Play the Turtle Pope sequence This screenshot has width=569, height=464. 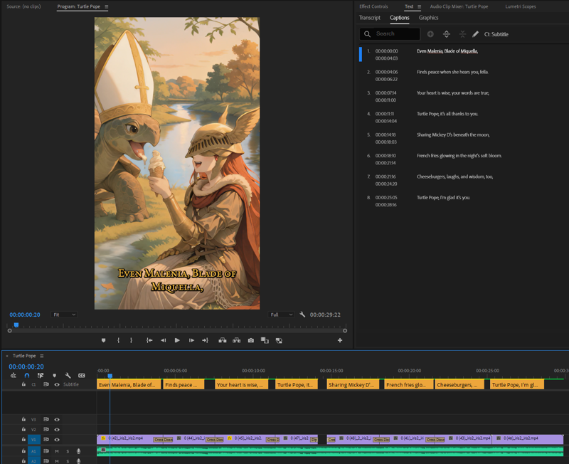(177, 340)
